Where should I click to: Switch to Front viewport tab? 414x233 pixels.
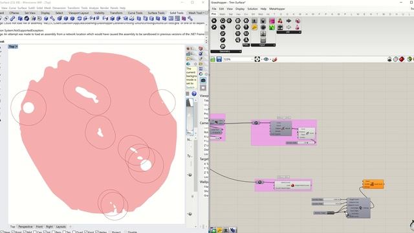tap(39, 227)
